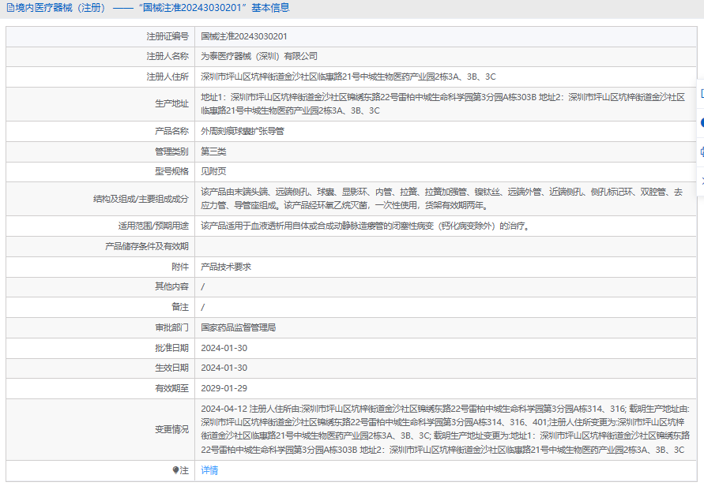Screen dimensions: 704x486
Task: Click the 管理类别 label
Action: (172, 151)
